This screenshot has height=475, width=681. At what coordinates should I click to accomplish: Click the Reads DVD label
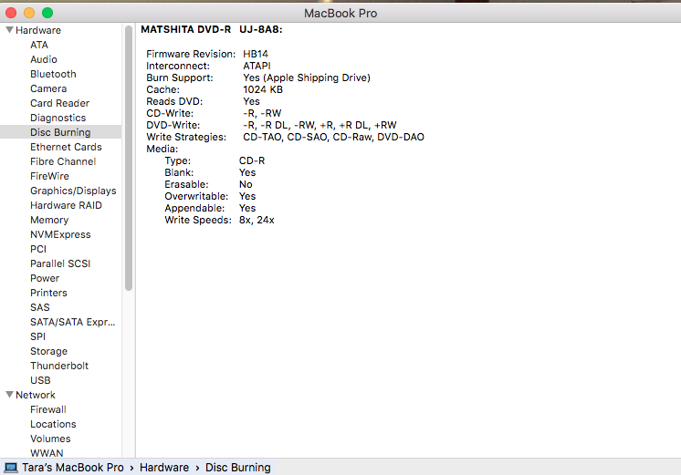(174, 101)
